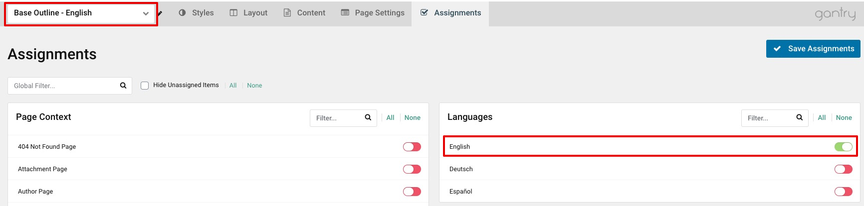
Task: Select the Assignments tab
Action: pos(450,13)
